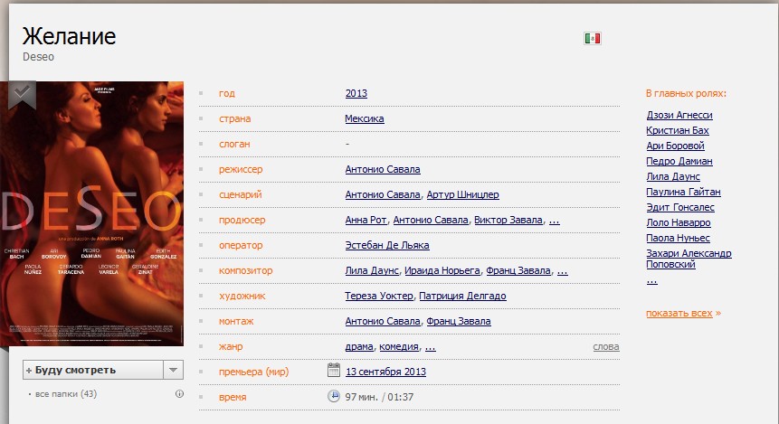Image resolution: width=779 pixels, height=424 pixels.
Task: Click the clock icon beside runtime
Action: (334, 396)
